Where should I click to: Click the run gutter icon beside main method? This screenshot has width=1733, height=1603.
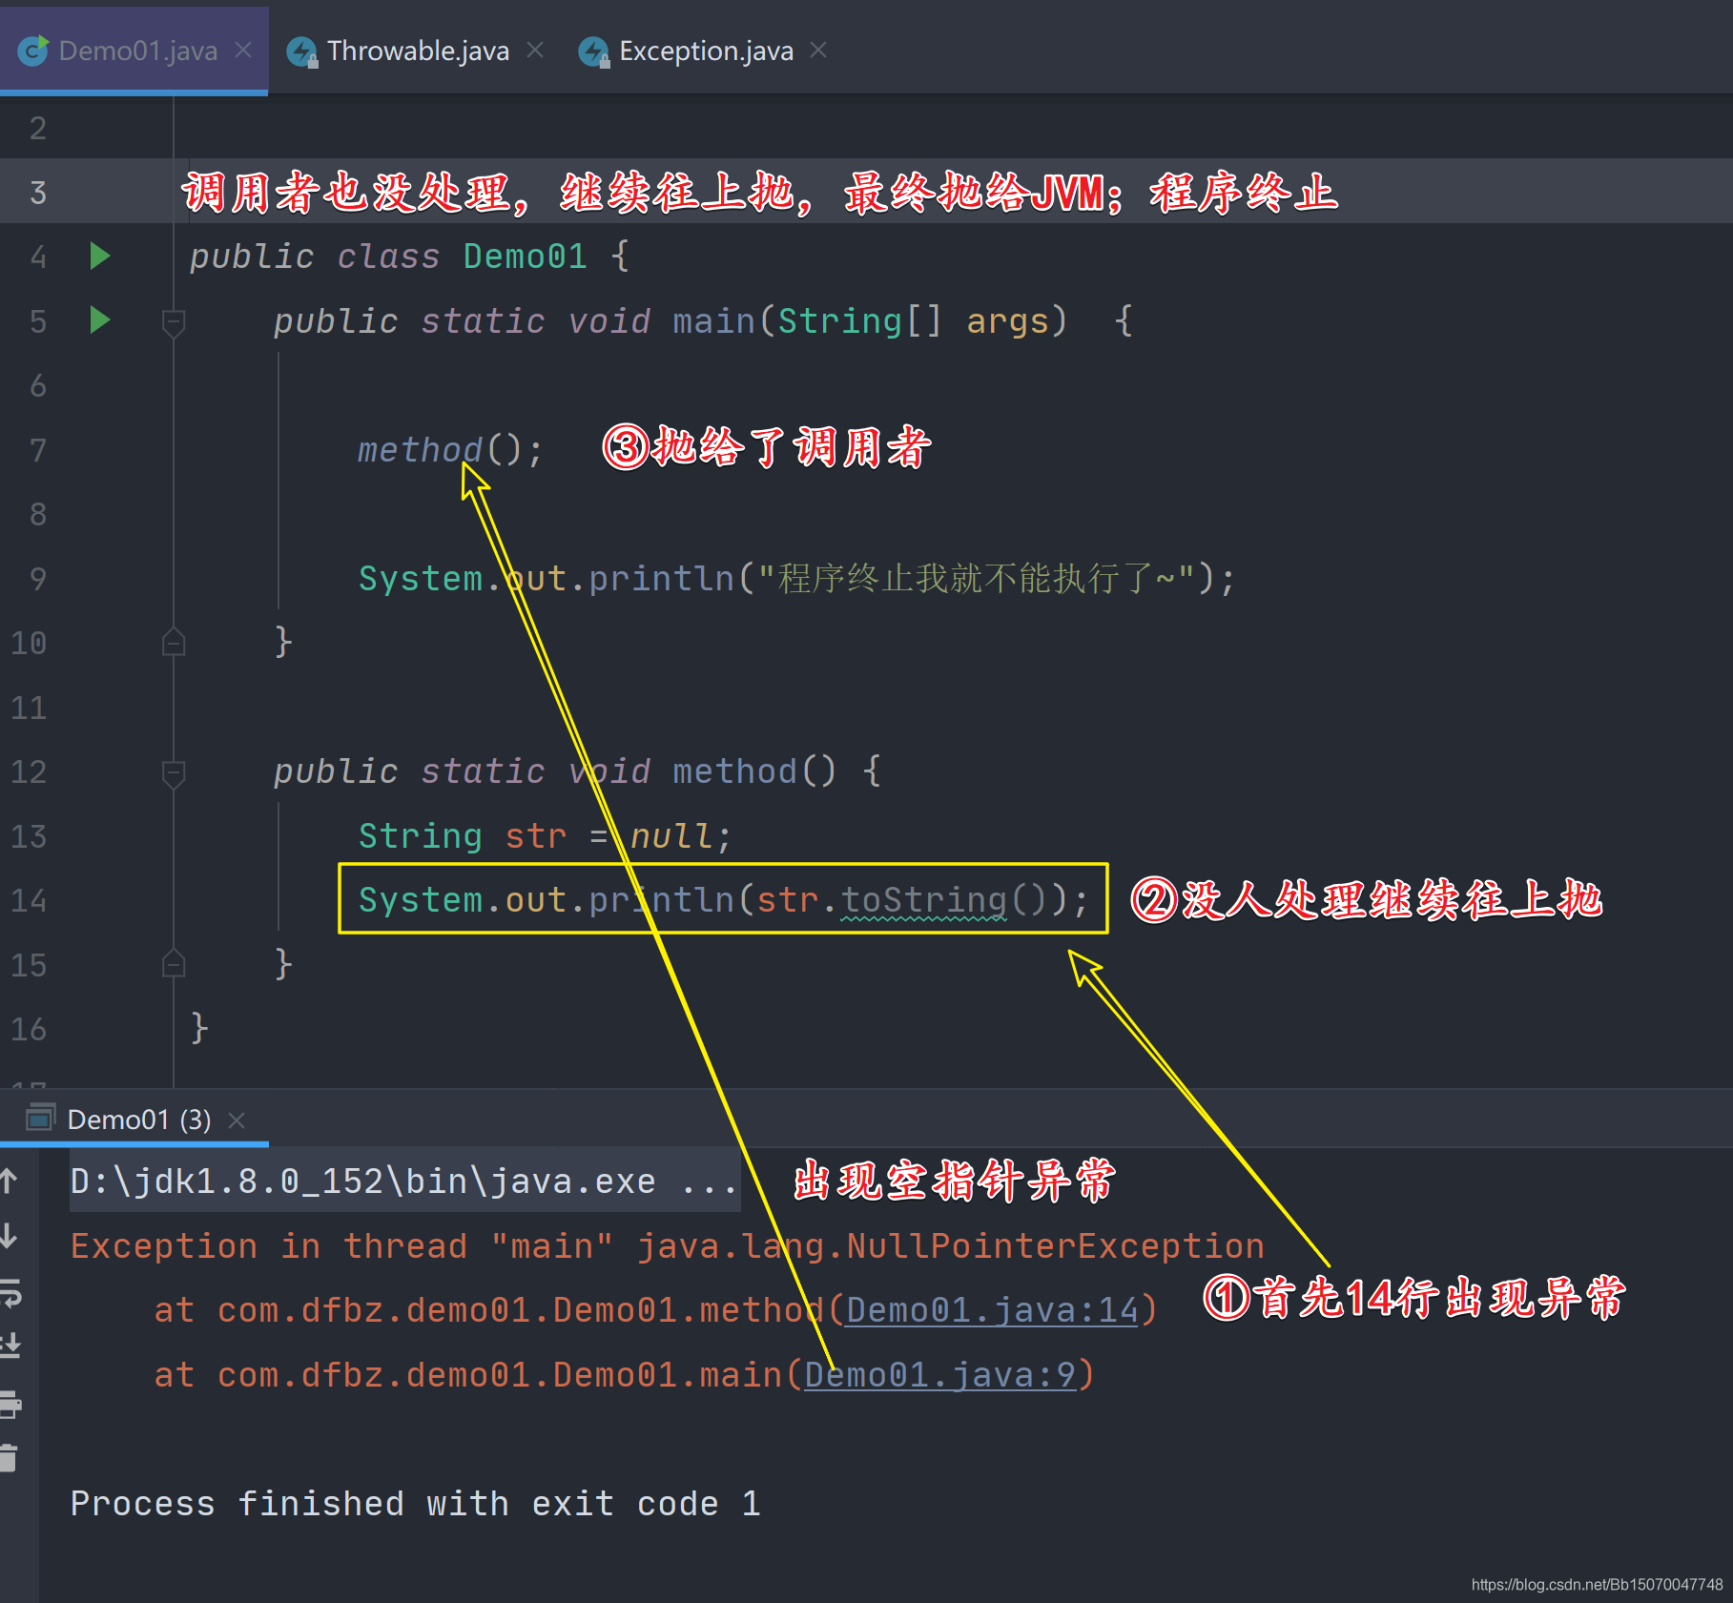(x=100, y=319)
